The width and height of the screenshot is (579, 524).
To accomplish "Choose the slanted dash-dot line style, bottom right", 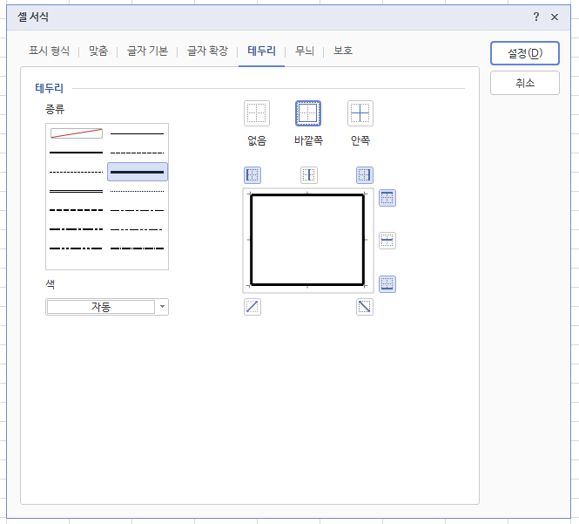I will (137, 248).
